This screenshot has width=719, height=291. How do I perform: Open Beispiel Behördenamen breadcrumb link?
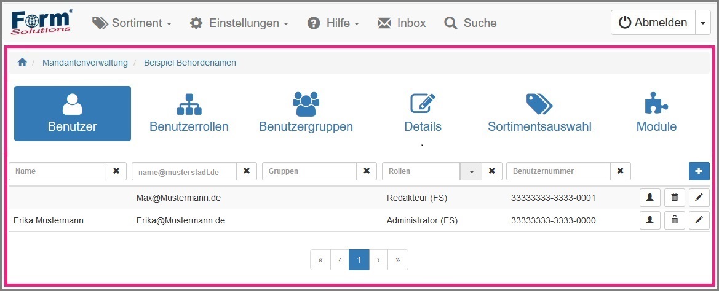(190, 63)
